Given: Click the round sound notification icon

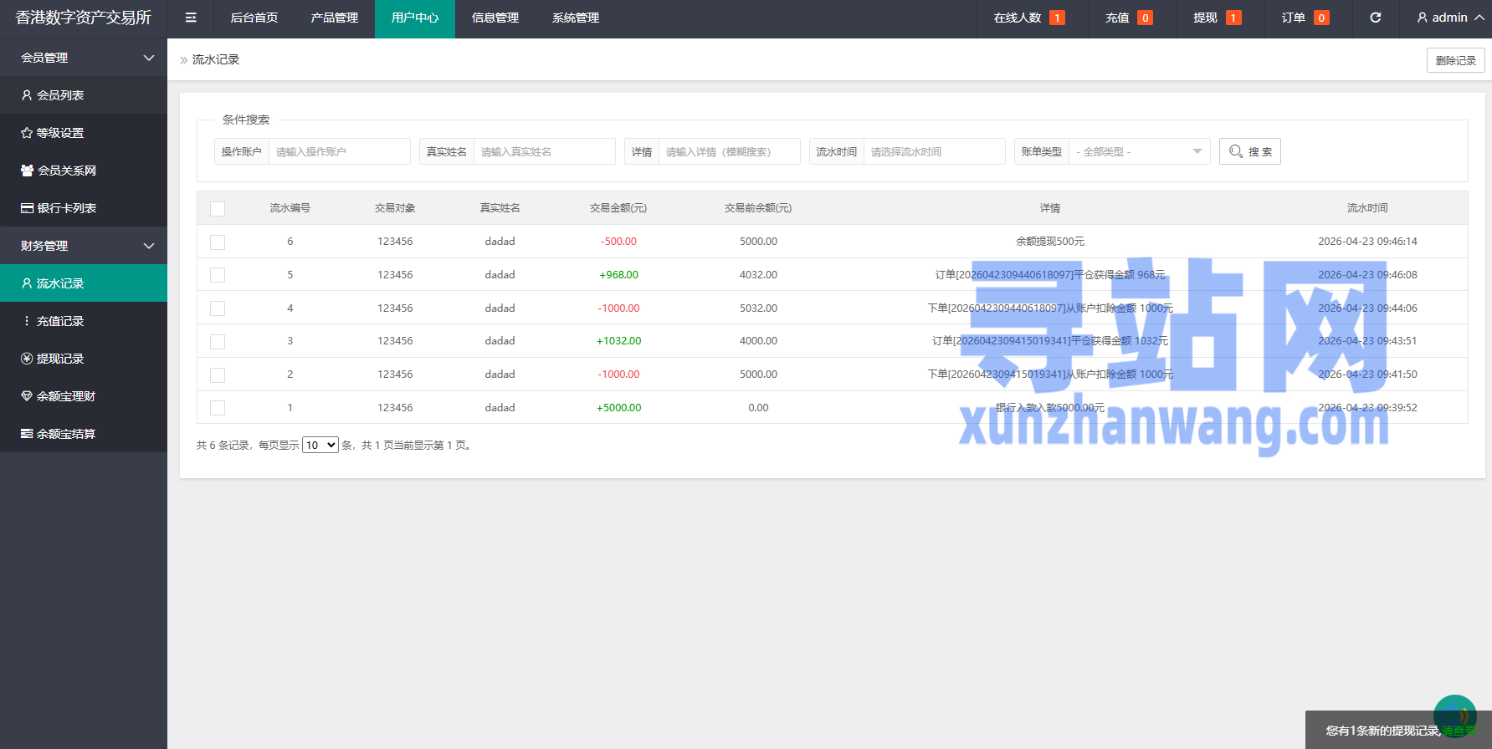Looking at the screenshot, I should [x=1454, y=716].
